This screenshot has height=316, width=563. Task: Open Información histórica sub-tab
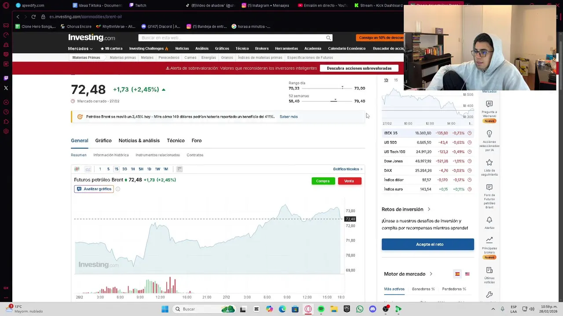(111, 155)
